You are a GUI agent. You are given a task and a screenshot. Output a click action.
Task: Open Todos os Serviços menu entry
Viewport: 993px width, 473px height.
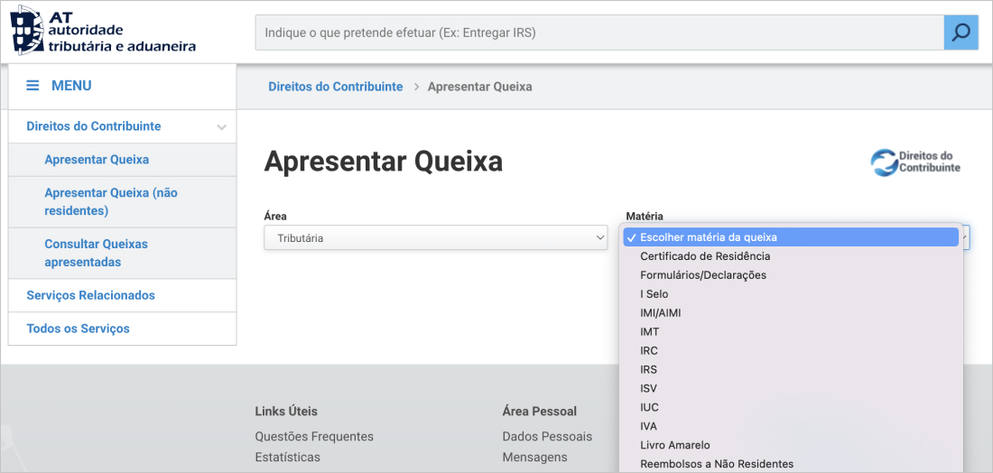[x=78, y=329]
